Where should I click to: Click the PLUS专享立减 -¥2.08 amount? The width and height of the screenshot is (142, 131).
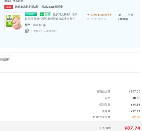click(136, 117)
